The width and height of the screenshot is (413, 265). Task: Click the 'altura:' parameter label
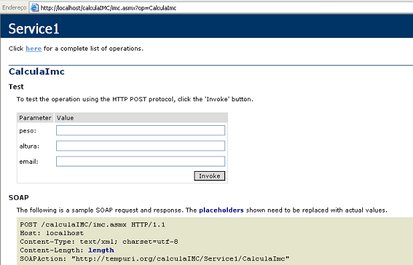(29, 146)
